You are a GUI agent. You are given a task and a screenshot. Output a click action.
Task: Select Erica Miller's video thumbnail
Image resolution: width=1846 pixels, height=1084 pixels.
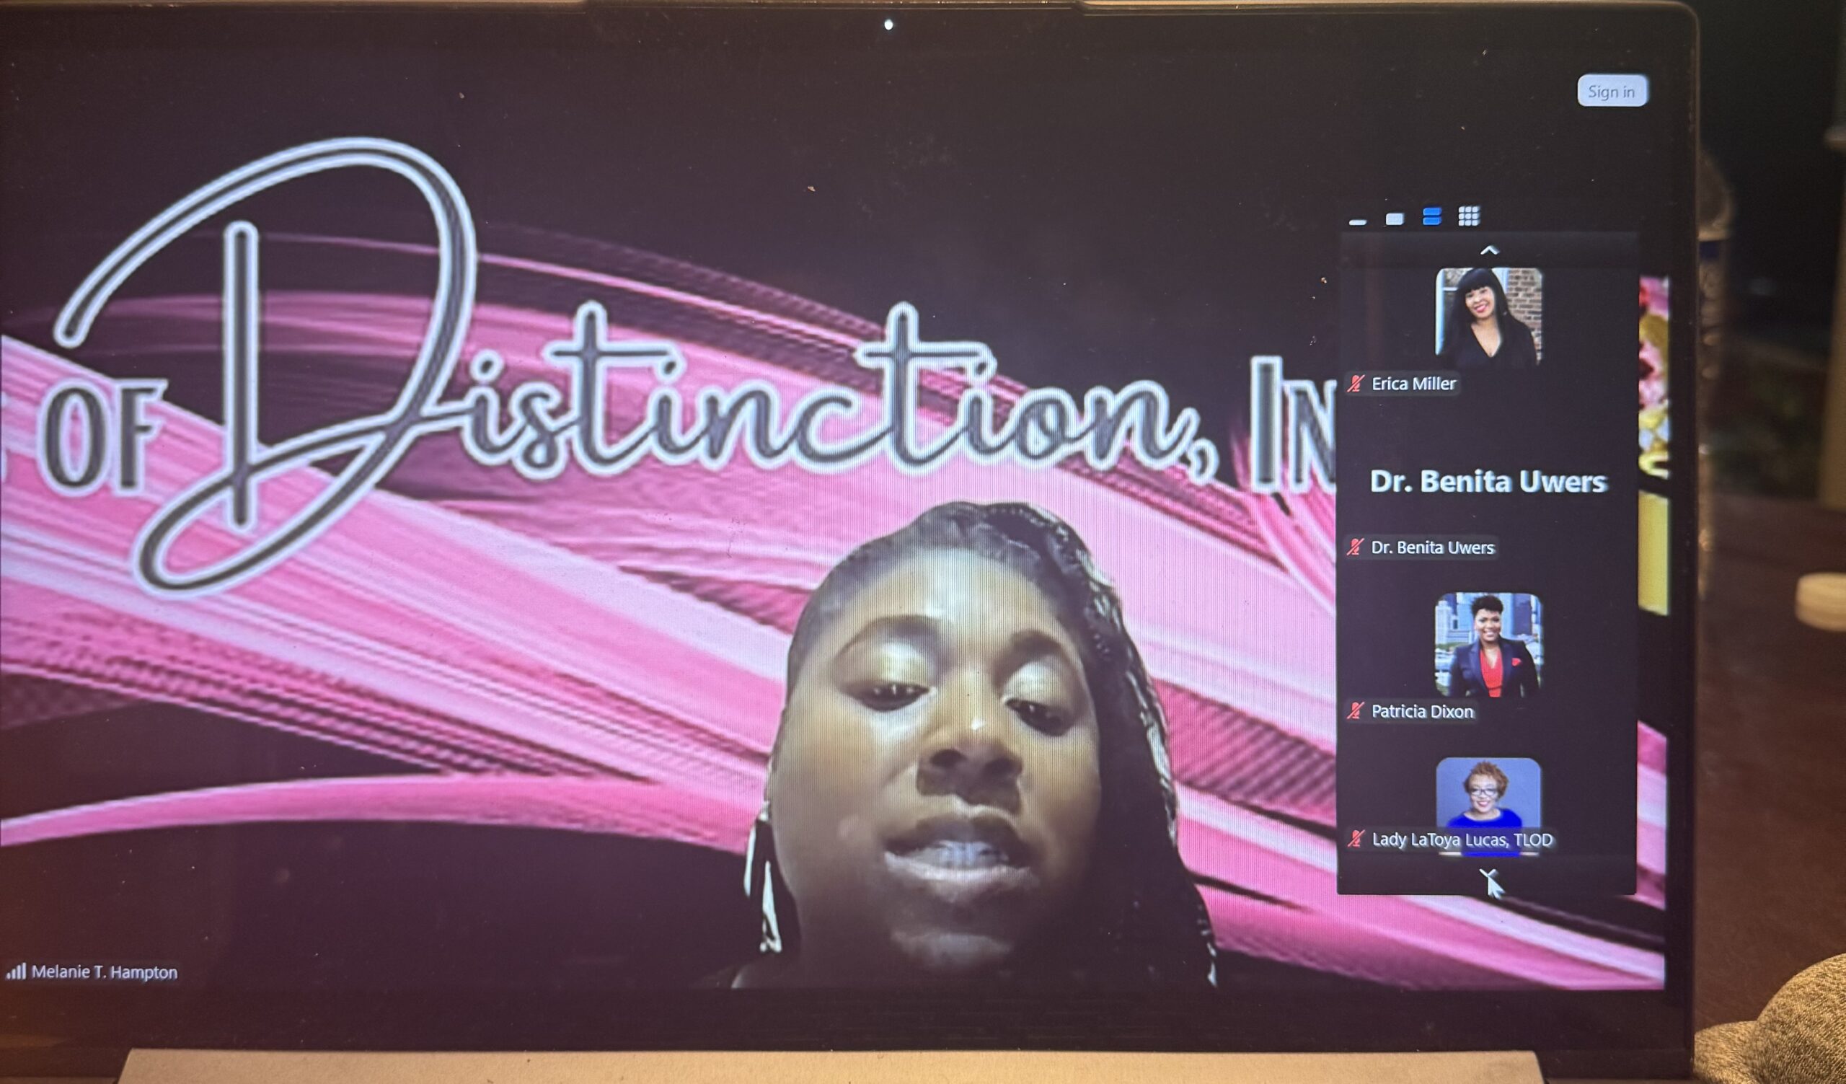pyautogui.click(x=1488, y=317)
